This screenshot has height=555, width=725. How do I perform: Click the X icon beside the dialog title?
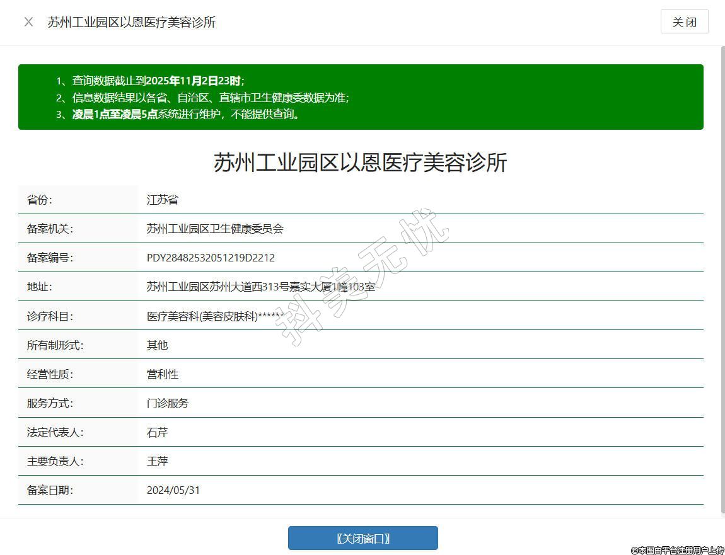[28, 22]
